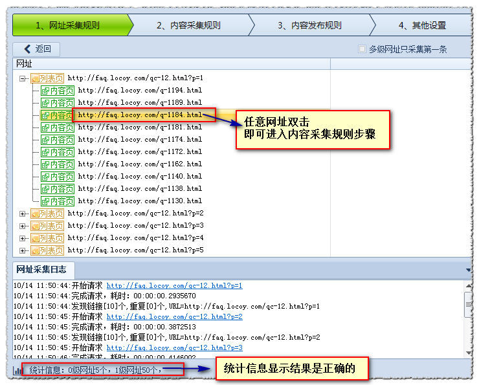Click the 内容页 icon beside q-1140.html

[x=58, y=177]
